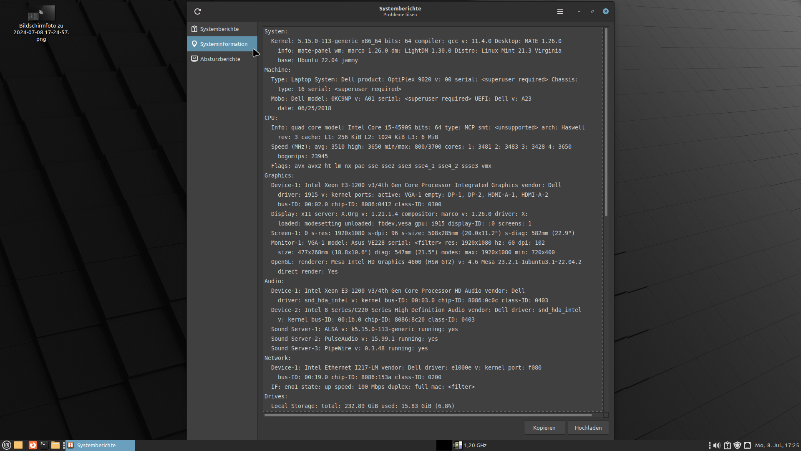Open the terminal launcher in panel

[x=44, y=445]
